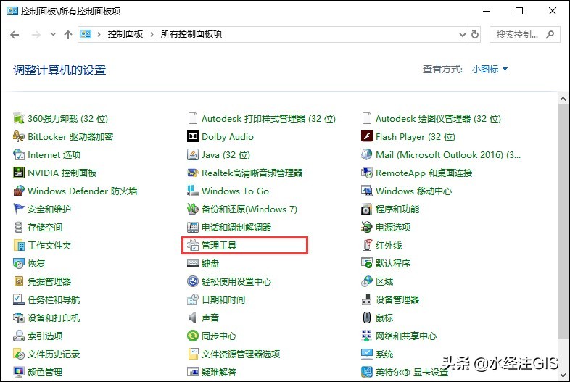570x382 pixels.
Task: Open the Windows Defender 防火墙 icon
Action: pos(19,191)
